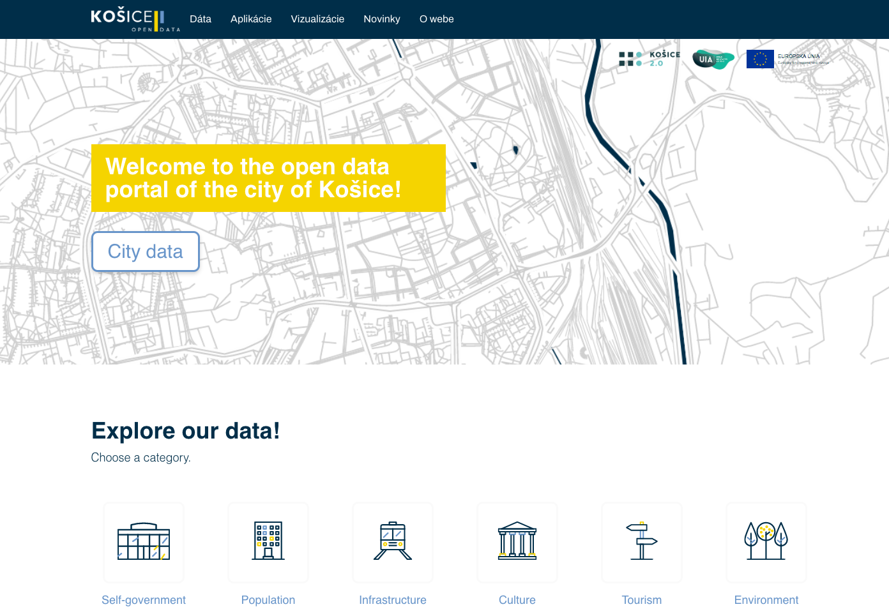Open the Environment trees icon
889x616 pixels.
(x=766, y=543)
